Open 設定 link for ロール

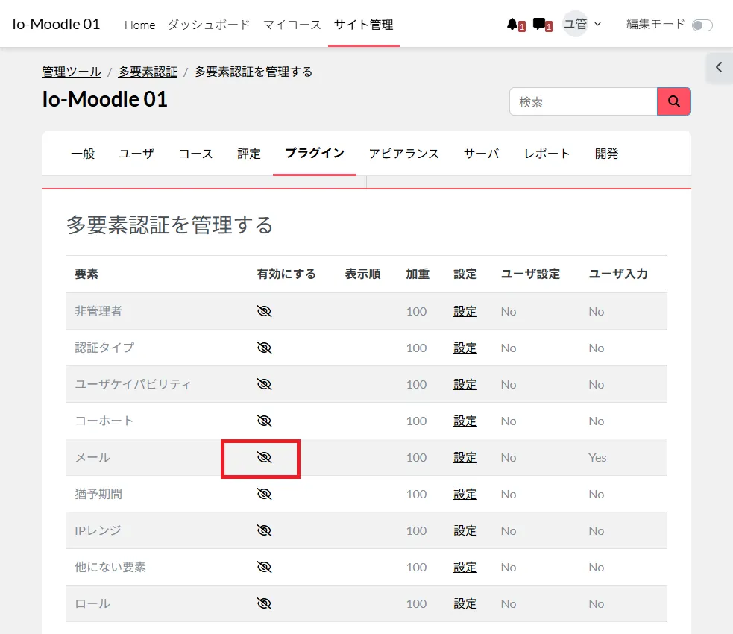(465, 603)
